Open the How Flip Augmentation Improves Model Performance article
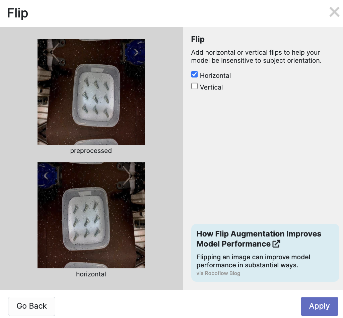Screen dimensions: 343x318 pyautogui.click(x=259, y=238)
